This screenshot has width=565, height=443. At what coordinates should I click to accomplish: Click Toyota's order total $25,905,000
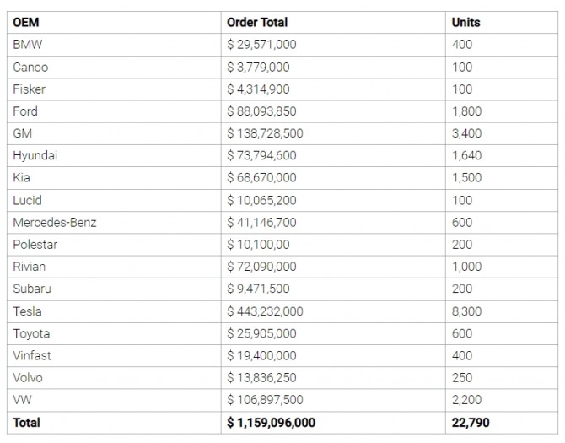pyautogui.click(x=261, y=333)
